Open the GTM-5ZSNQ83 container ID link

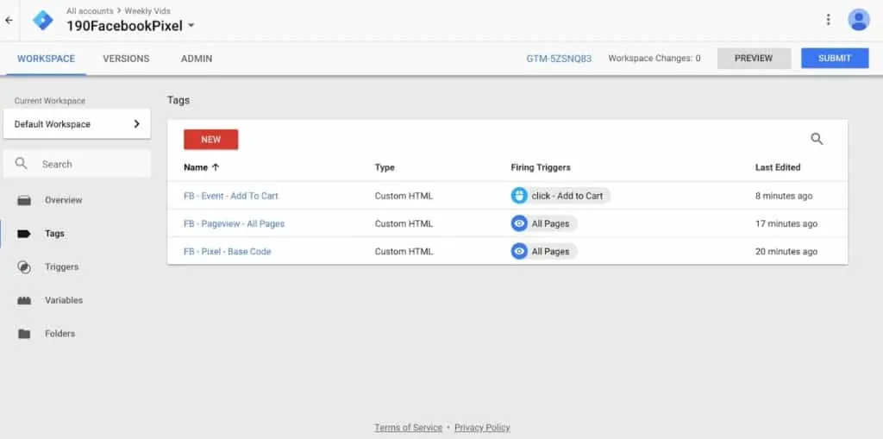coord(559,59)
